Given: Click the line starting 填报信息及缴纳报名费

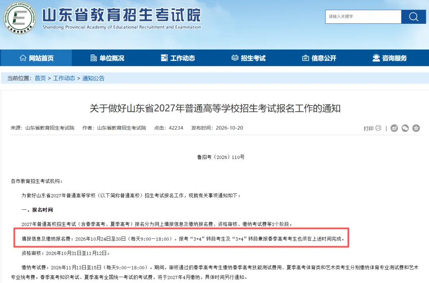Looking at the screenshot, I should pyautogui.click(x=183, y=239).
